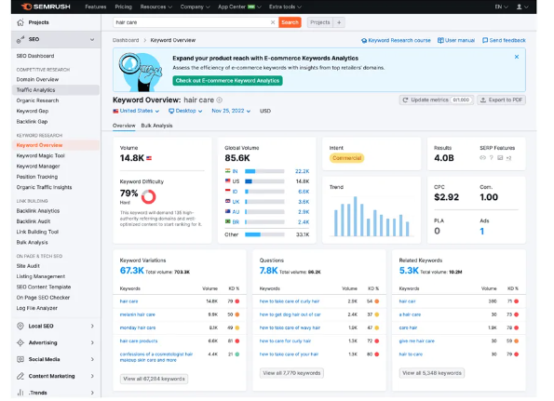554x401 pixels.
Task: Expand the Social Media section
Action: click(92, 359)
